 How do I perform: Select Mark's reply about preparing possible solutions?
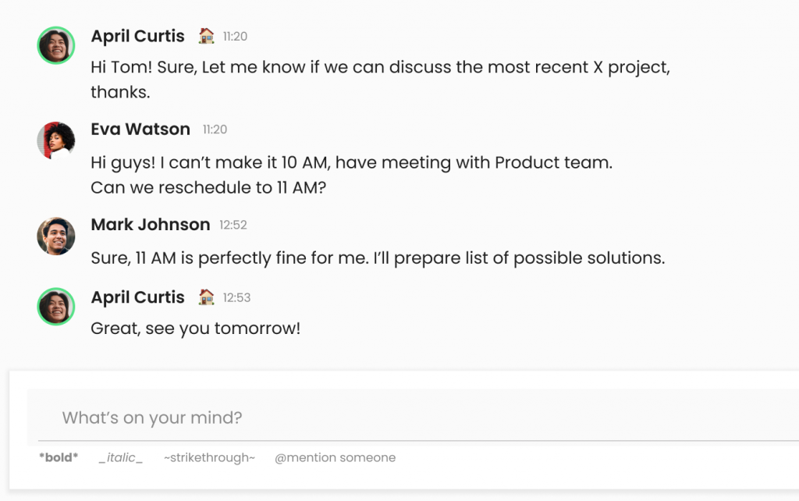pyautogui.click(x=377, y=258)
